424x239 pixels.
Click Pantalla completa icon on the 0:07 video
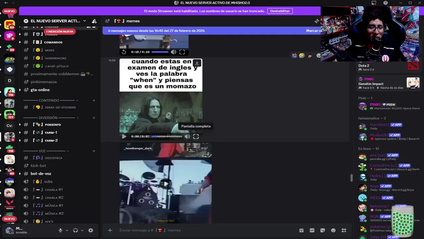(x=196, y=136)
